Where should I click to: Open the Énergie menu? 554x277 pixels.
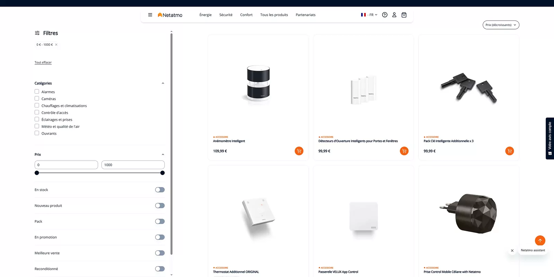(205, 15)
